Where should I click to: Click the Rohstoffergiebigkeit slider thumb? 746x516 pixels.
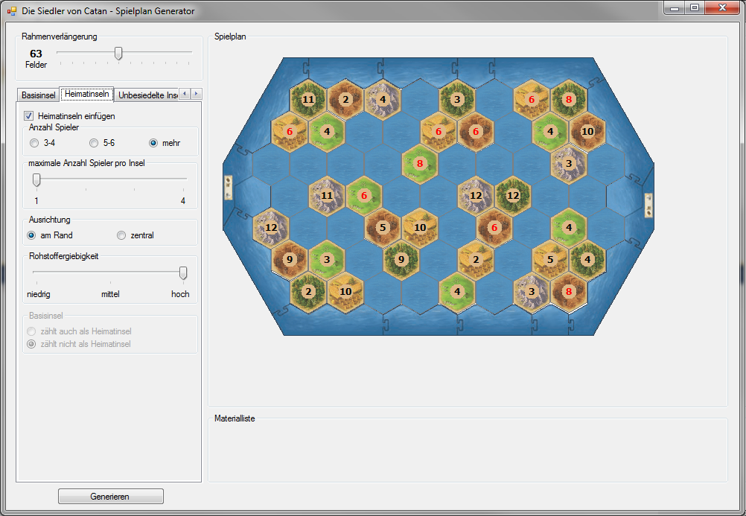(x=183, y=273)
